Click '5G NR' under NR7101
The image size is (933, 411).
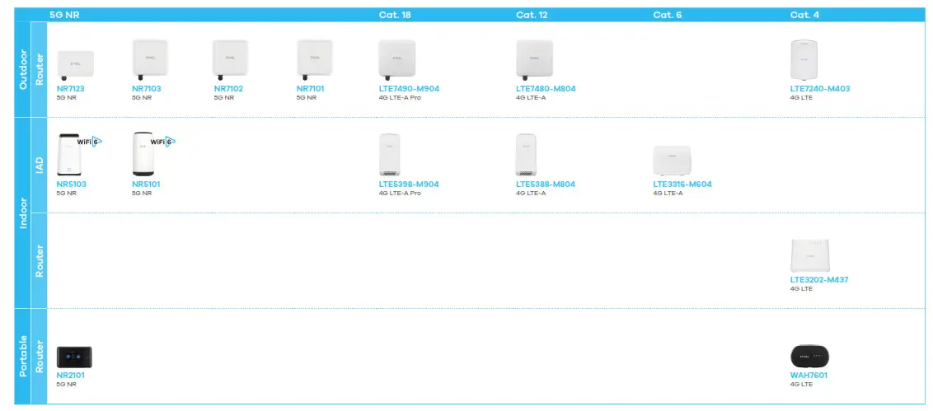click(x=307, y=97)
